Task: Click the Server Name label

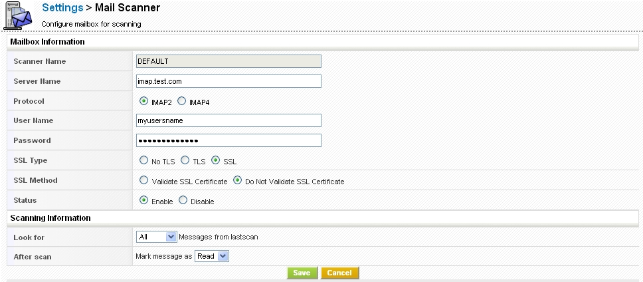Action: (x=37, y=81)
